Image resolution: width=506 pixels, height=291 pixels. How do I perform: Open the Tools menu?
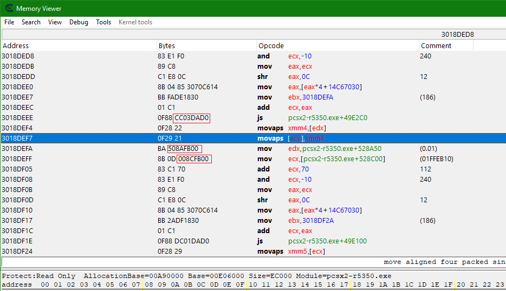103,22
